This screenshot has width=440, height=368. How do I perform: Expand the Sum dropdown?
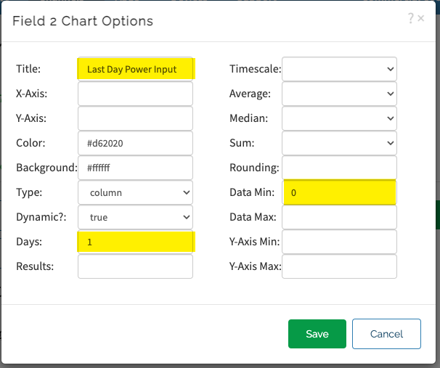[x=339, y=143]
